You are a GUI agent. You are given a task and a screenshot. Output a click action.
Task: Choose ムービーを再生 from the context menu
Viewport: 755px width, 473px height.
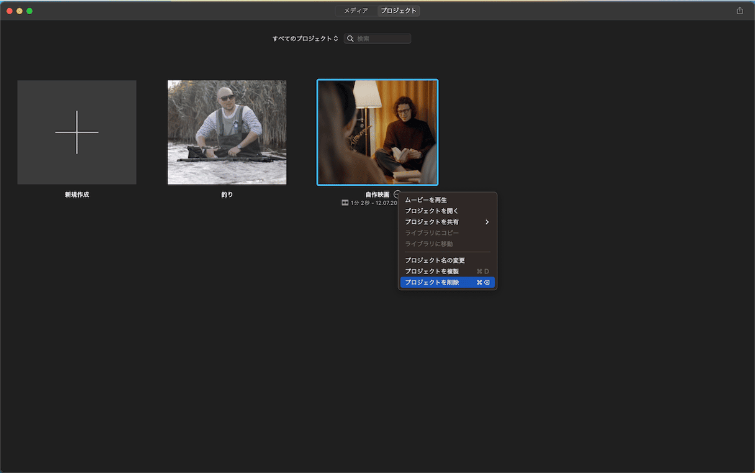pos(448,200)
